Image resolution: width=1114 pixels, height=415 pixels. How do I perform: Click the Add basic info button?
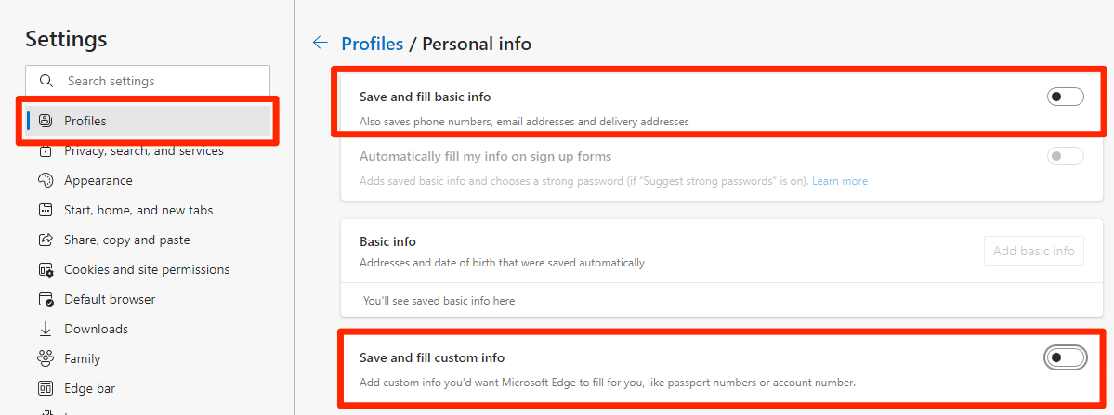(x=1034, y=251)
